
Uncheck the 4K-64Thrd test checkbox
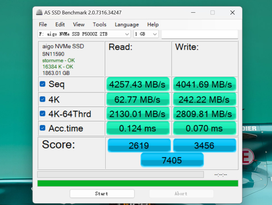coord(43,114)
